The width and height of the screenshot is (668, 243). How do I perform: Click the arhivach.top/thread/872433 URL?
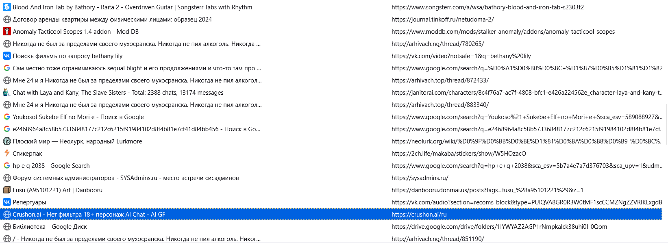440,80
